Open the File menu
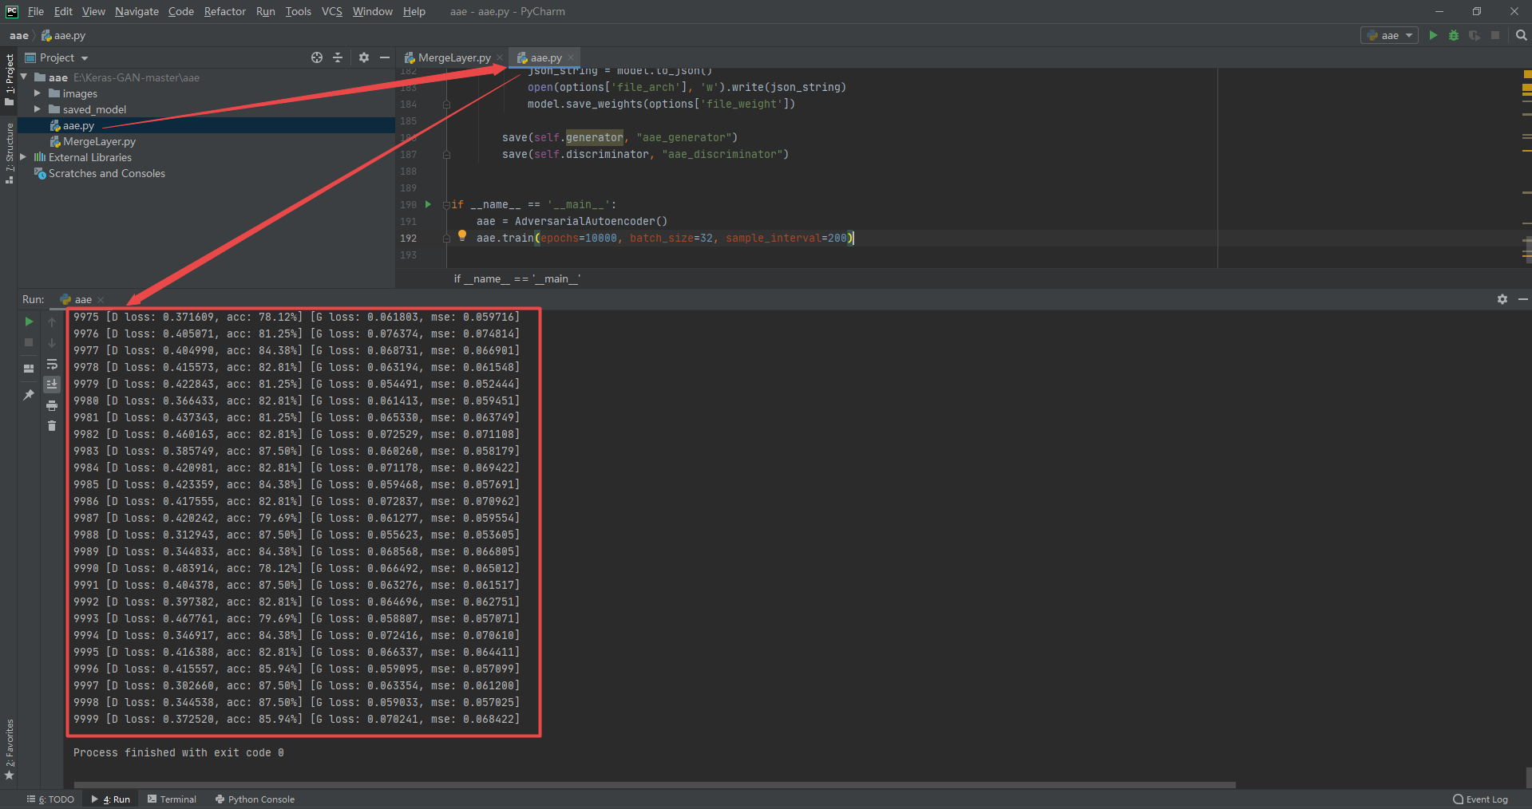 click(x=36, y=11)
